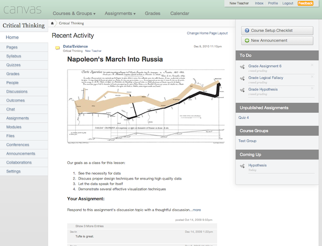Click the Change Home Page Layout link
This screenshot has width=322, height=246.
coord(207,33)
